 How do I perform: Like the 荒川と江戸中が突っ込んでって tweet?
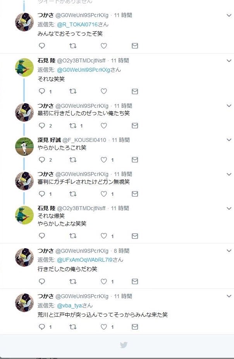pyautogui.click(x=104, y=327)
